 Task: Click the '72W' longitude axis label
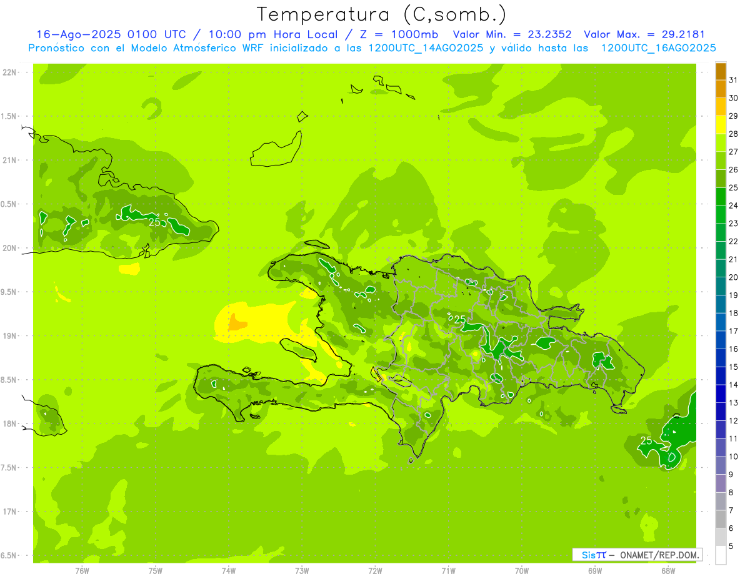click(x=375, y=571)
